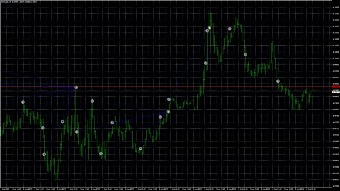Click the red price label on the price axis
The height and width of the screenshot is (191, 340).
[336, 87]
